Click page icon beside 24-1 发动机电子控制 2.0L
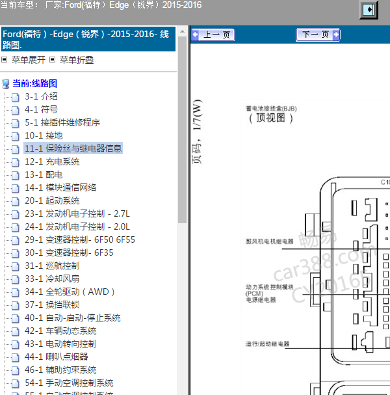The width and height of the screenshot is (390, 395). click(16, 227)
